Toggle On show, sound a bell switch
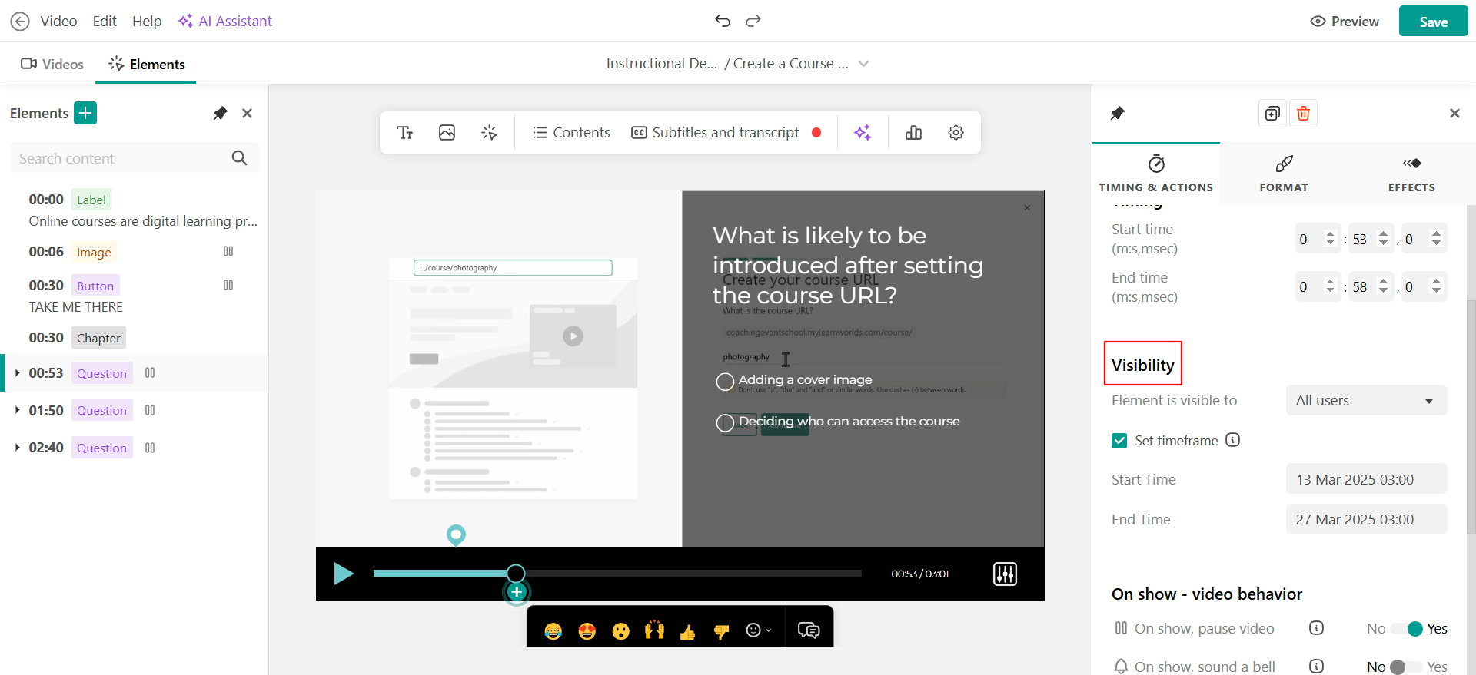 1406,667
